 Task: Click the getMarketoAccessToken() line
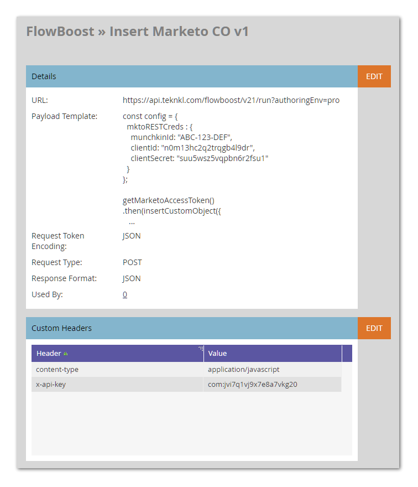pos(169,200)
